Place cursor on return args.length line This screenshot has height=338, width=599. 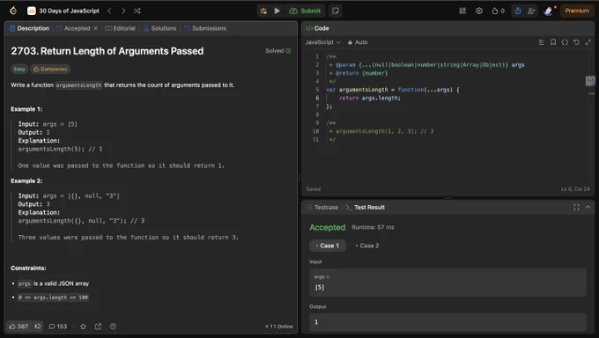coord(370,99)
